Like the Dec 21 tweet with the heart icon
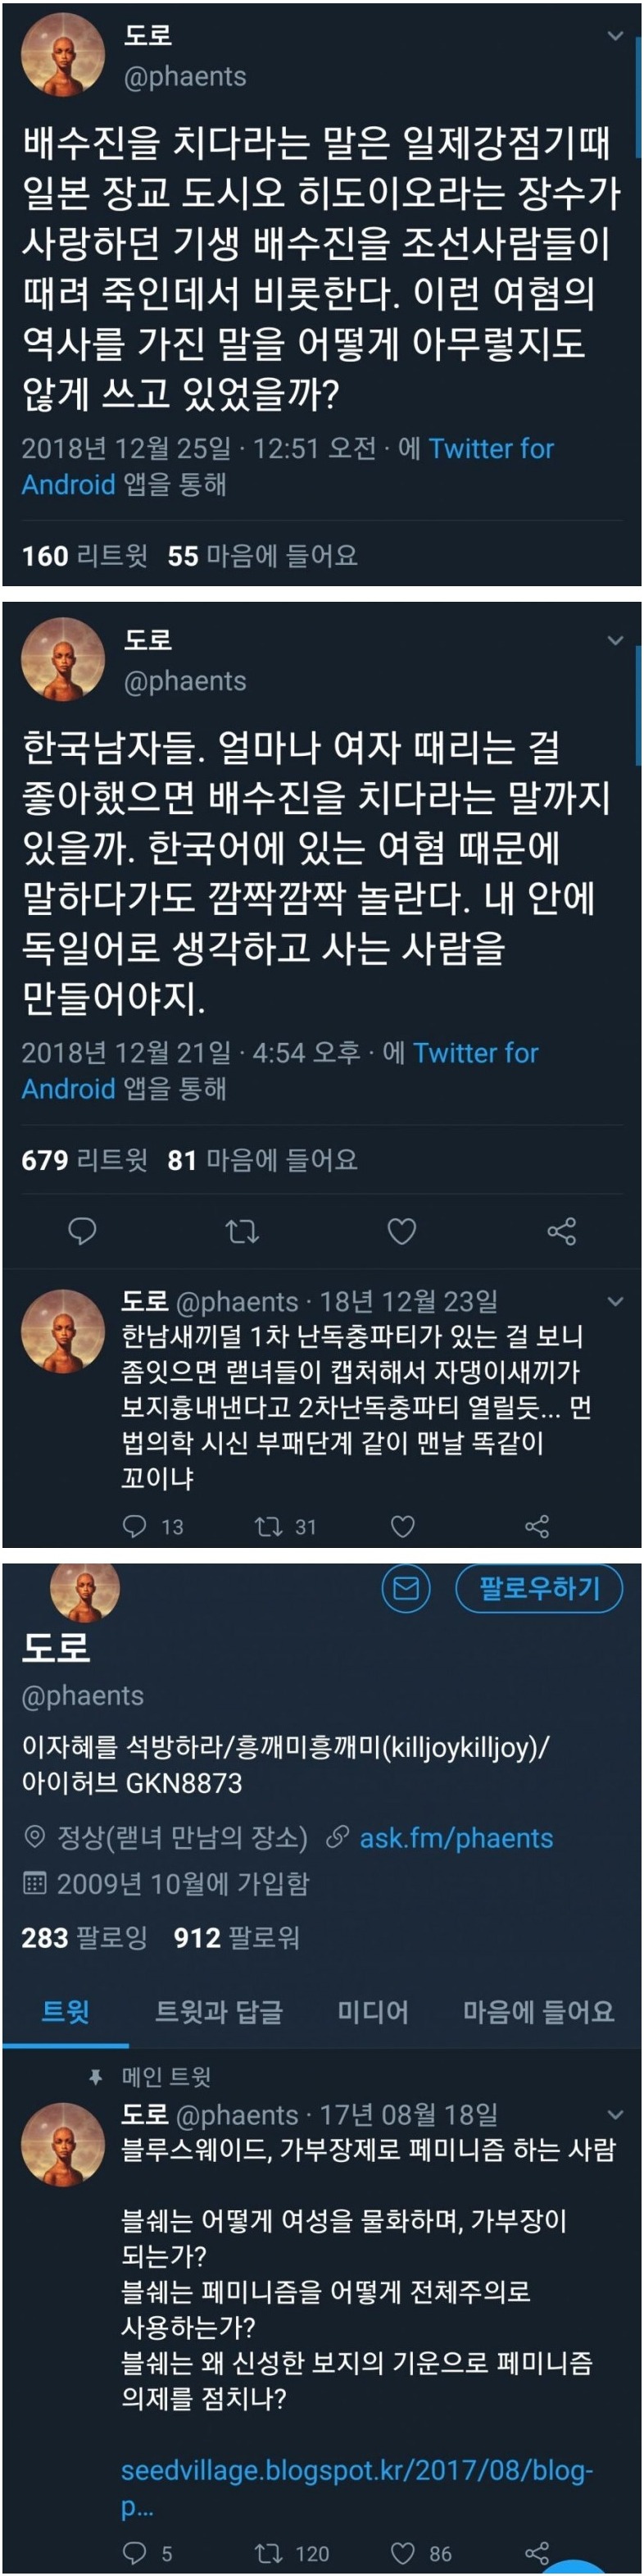This screenshot has width=644, height=2576. (x=402, y=1231)
